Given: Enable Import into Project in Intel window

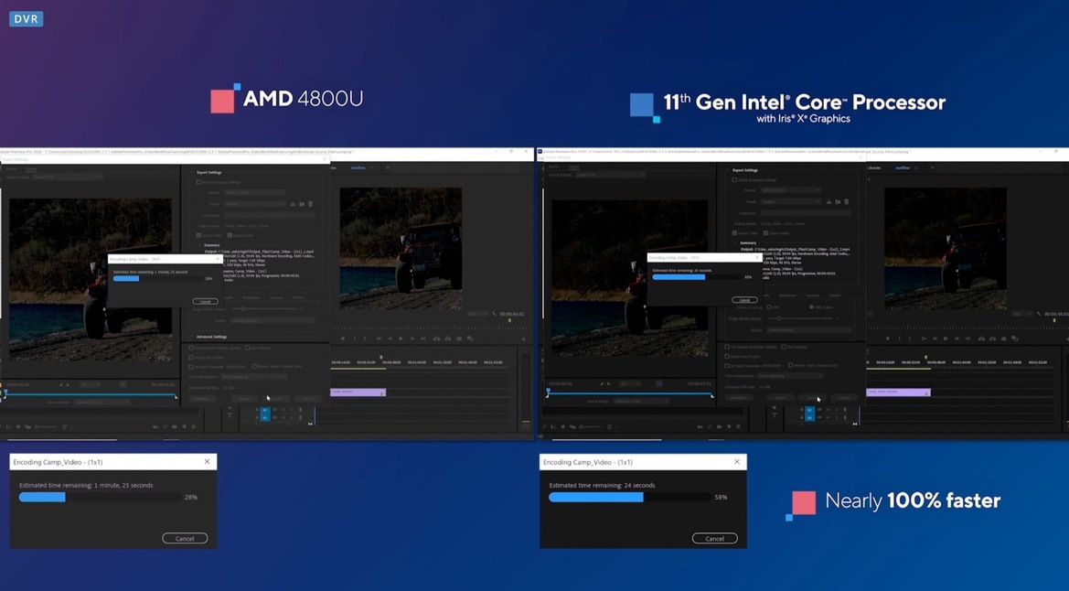Looking at the screenshot, I should coord(727,356).
